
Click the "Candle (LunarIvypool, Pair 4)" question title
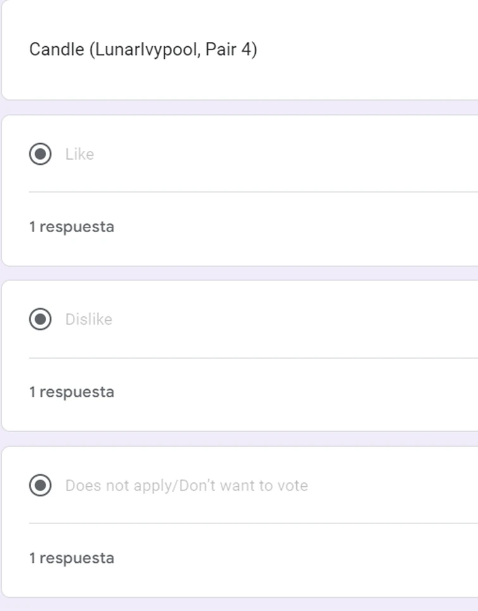(143, 49)
